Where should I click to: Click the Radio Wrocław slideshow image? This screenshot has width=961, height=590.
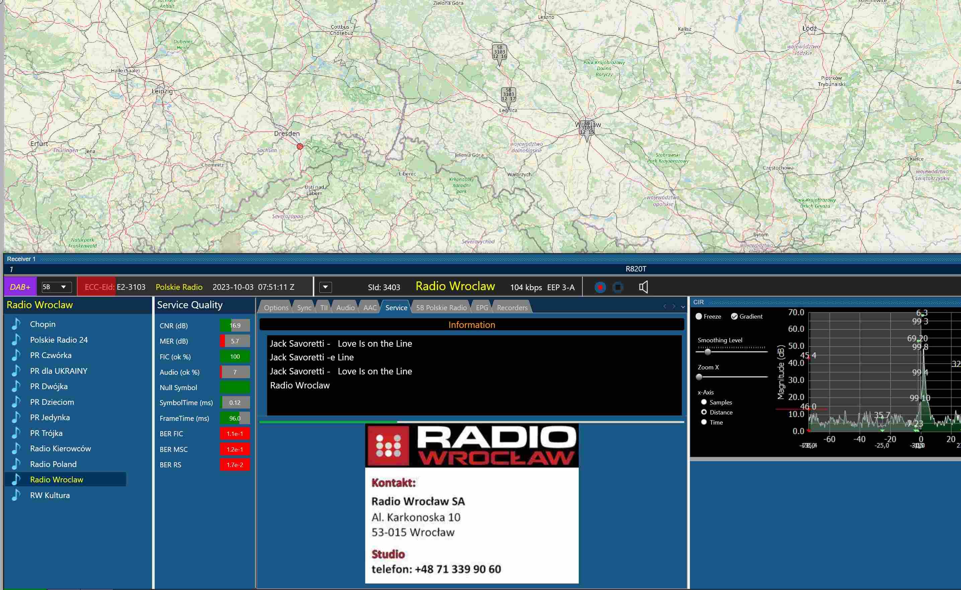click(x=472, y=504)
